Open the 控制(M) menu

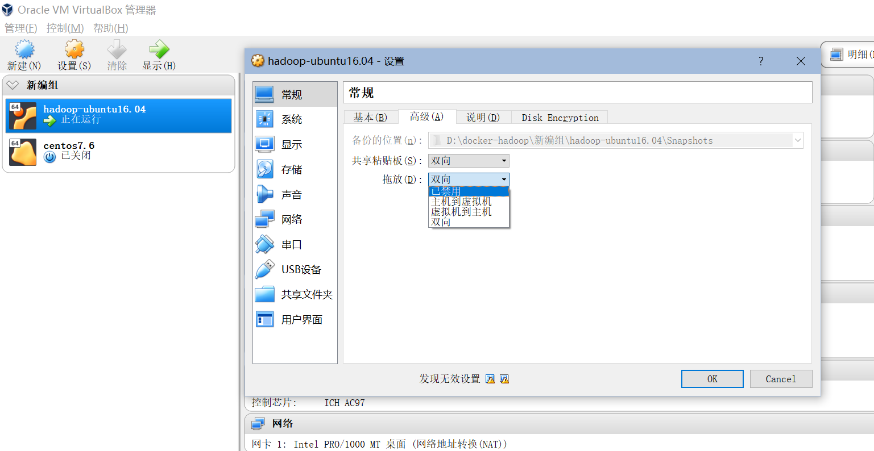[x=65, y=28]
